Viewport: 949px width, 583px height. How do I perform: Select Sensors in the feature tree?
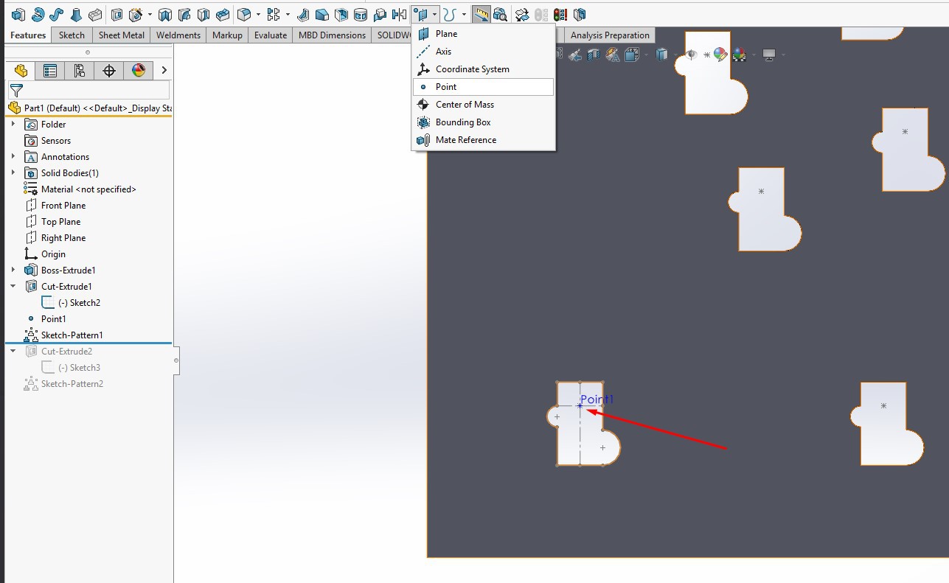coord(56,141)
